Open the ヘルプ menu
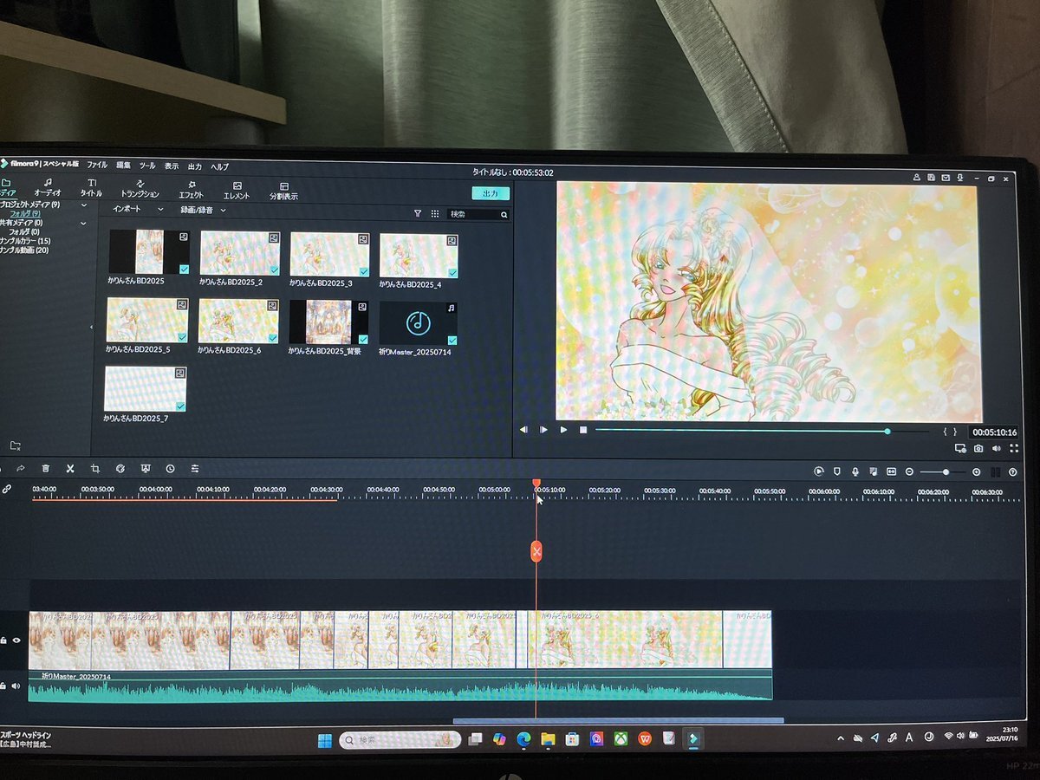 (220, 166)
